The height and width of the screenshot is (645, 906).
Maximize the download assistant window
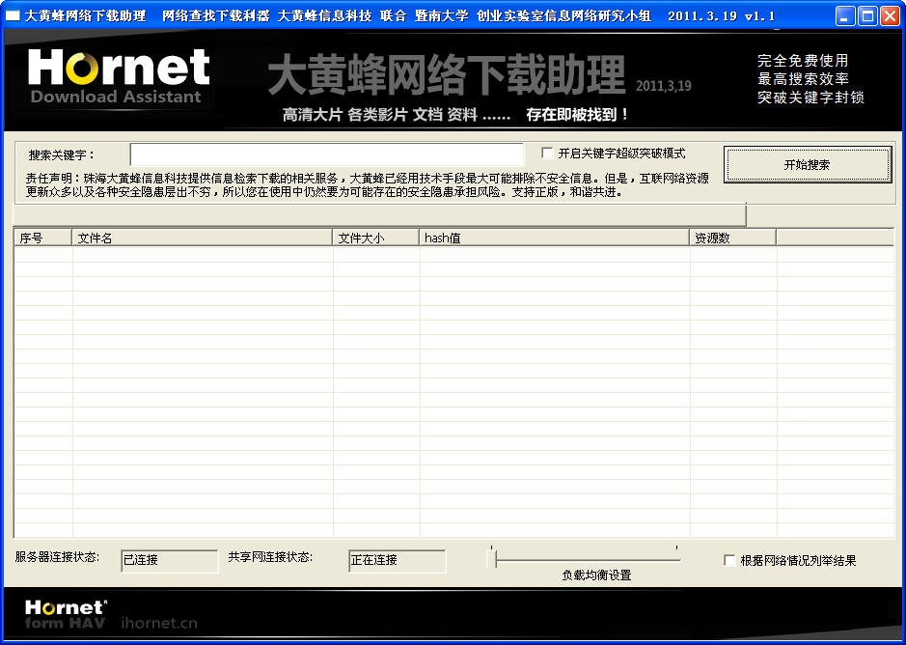coord(866,15)
